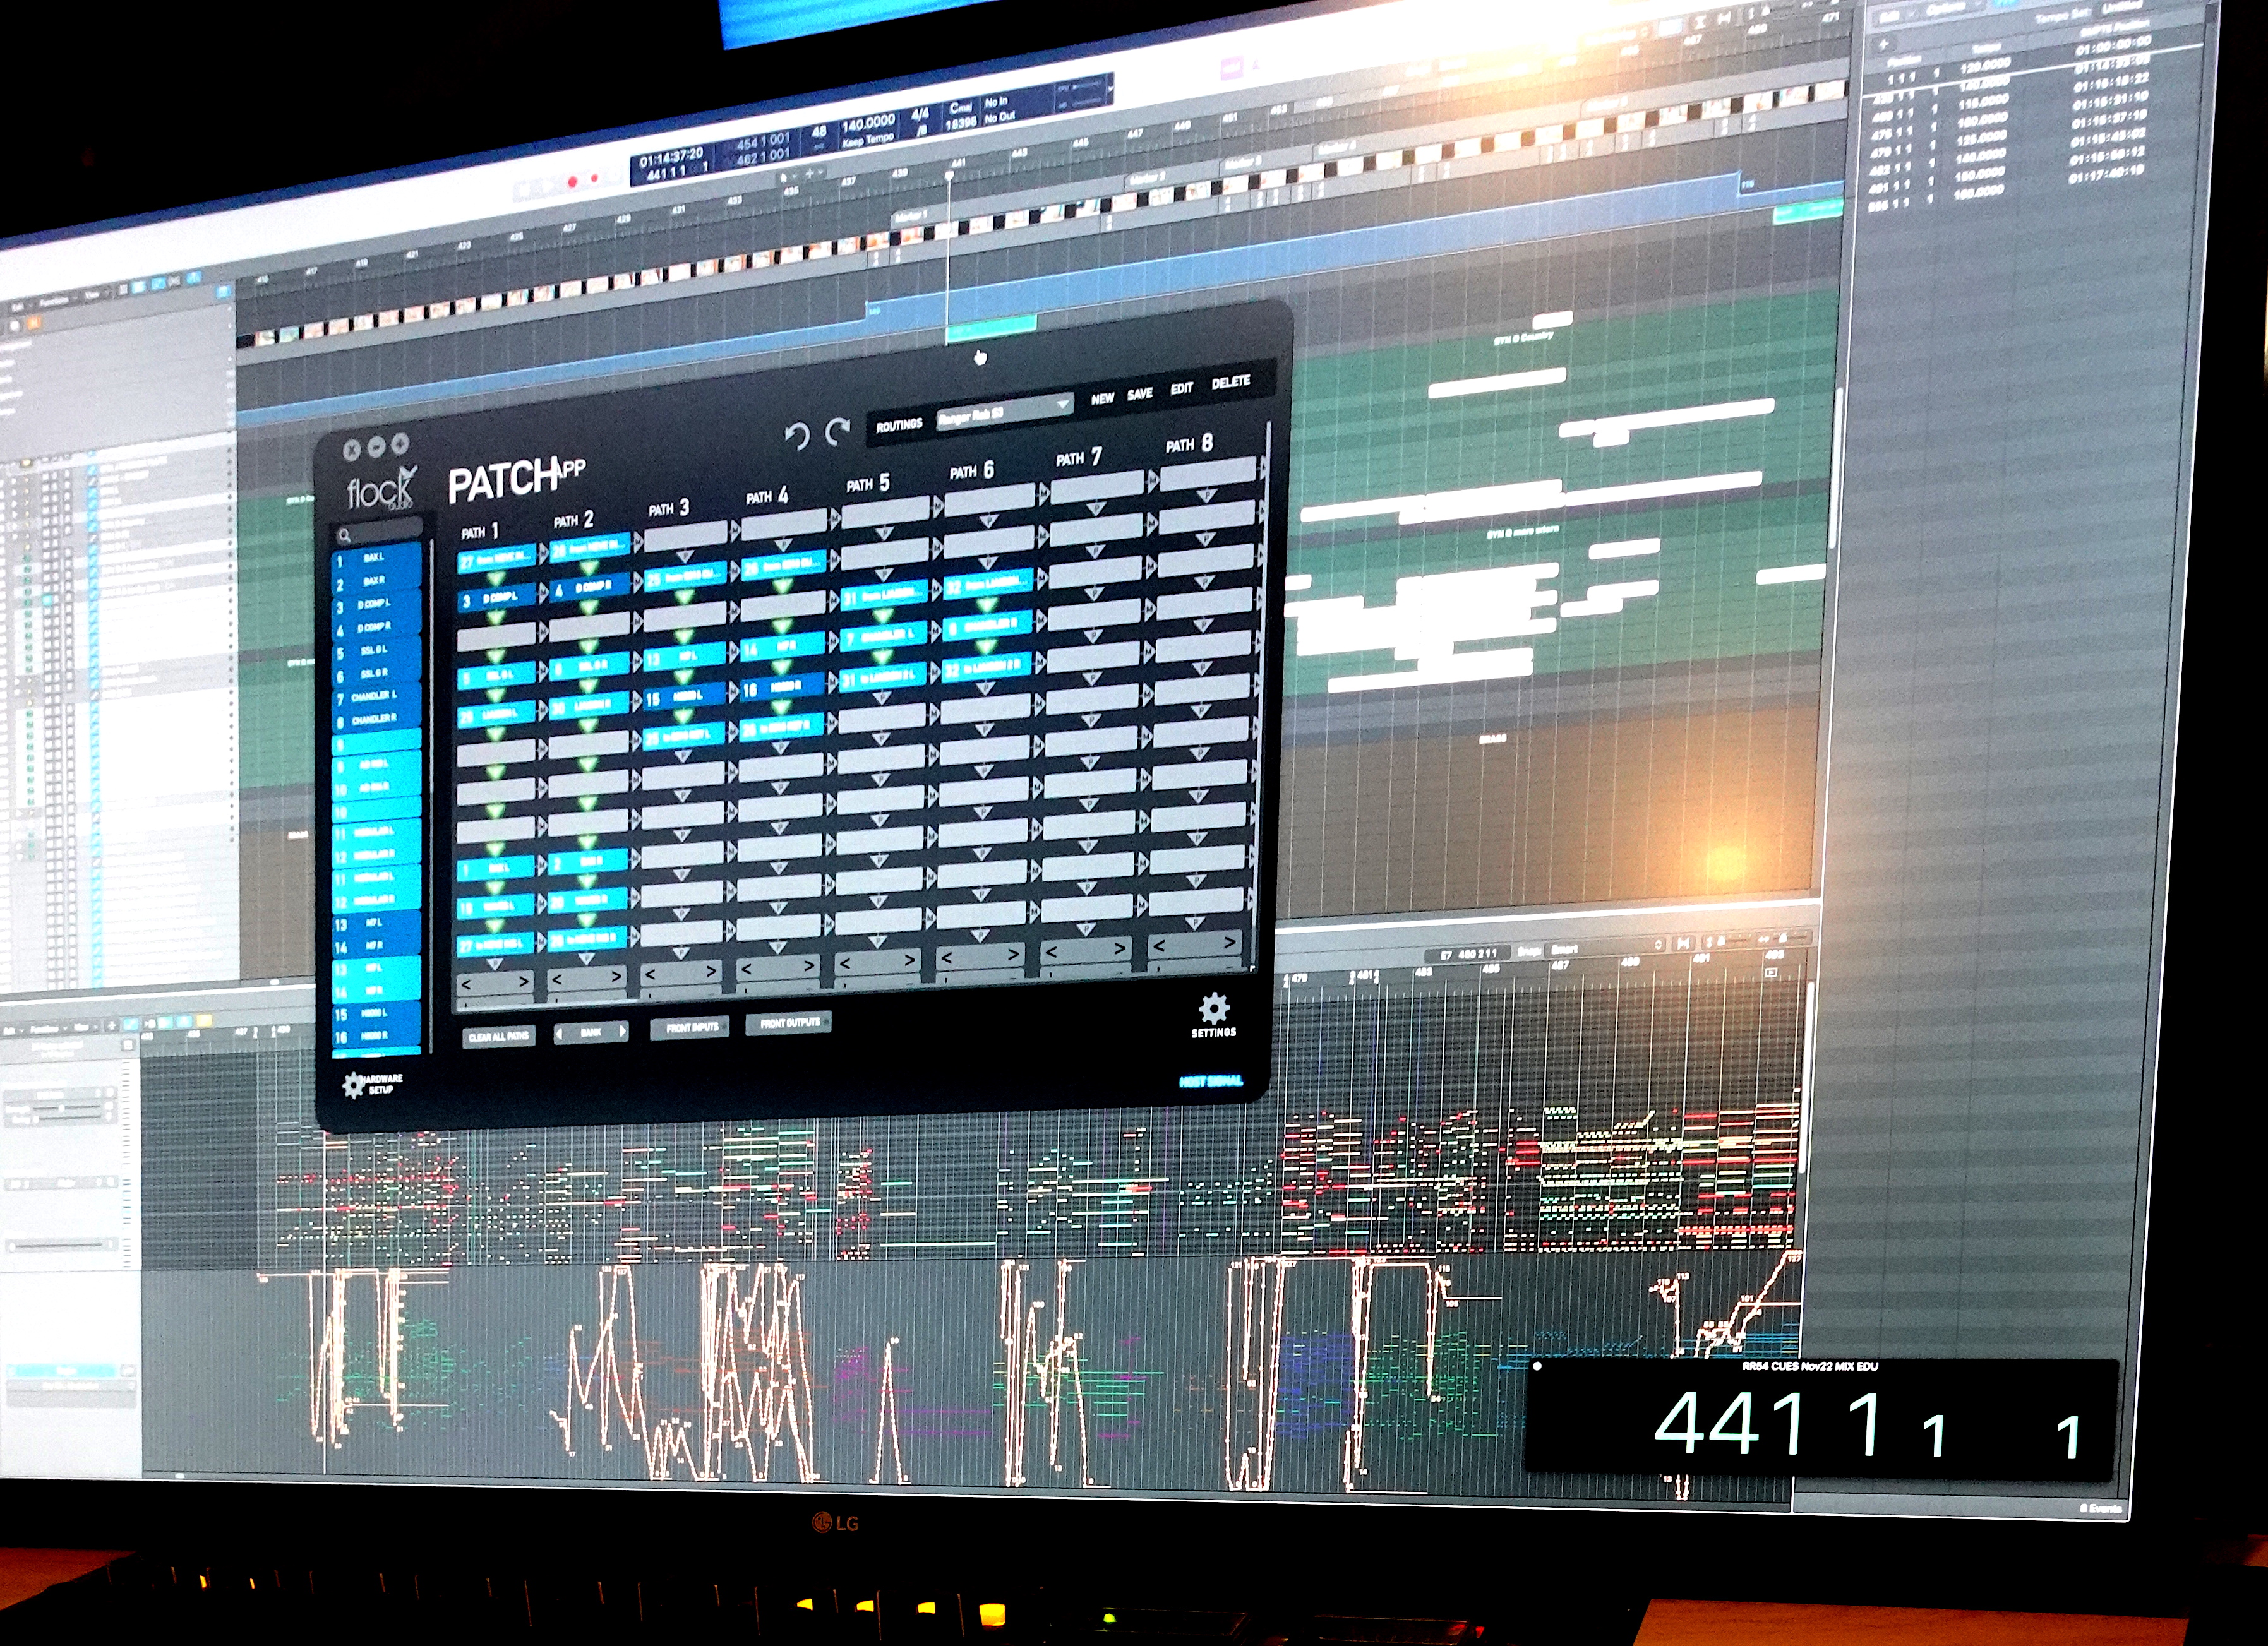Click the floating 441 1 1 1 position display

pos(1821,1419)
